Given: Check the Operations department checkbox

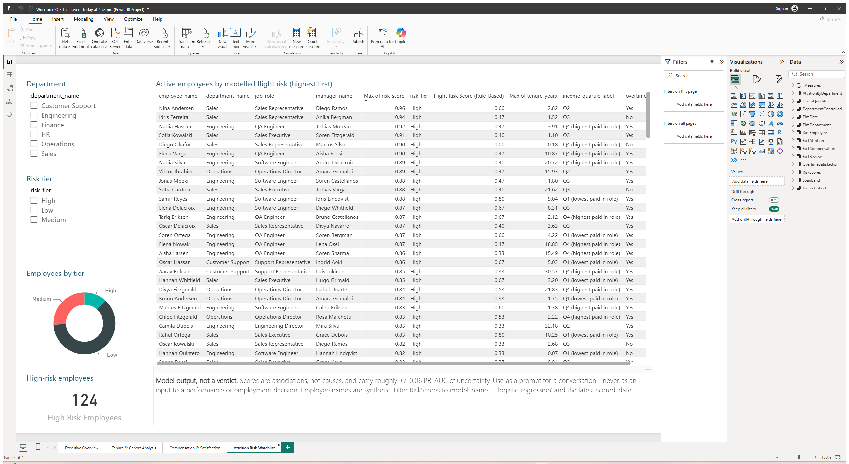Looking at the screenshot, I should [x=34, y=144].
